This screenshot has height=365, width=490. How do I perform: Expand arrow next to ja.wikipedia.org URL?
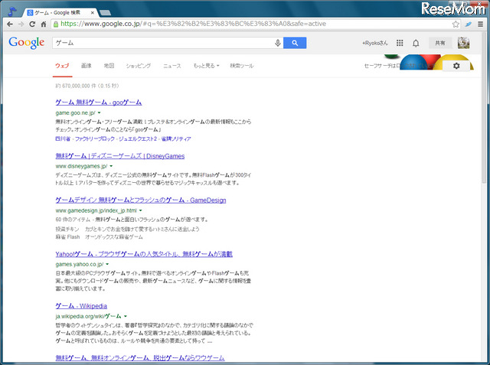(x=126, y=316)
